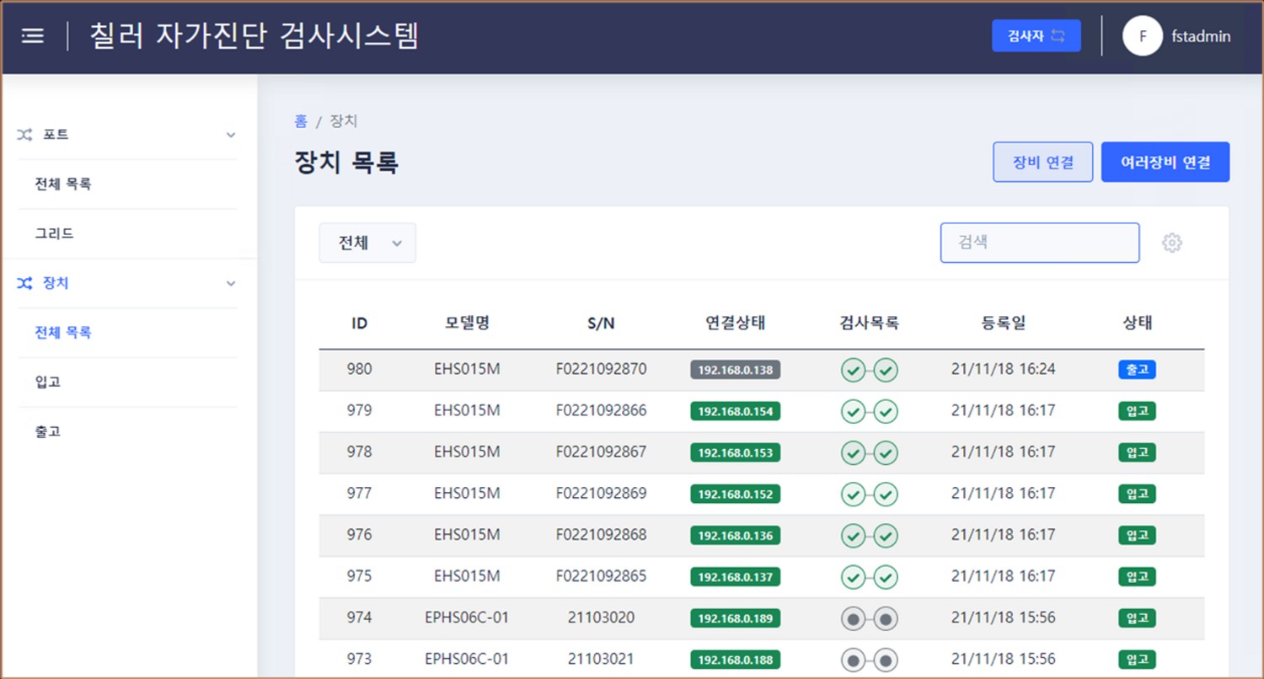Click the first gray dot icon in row 973

[854, 659]
